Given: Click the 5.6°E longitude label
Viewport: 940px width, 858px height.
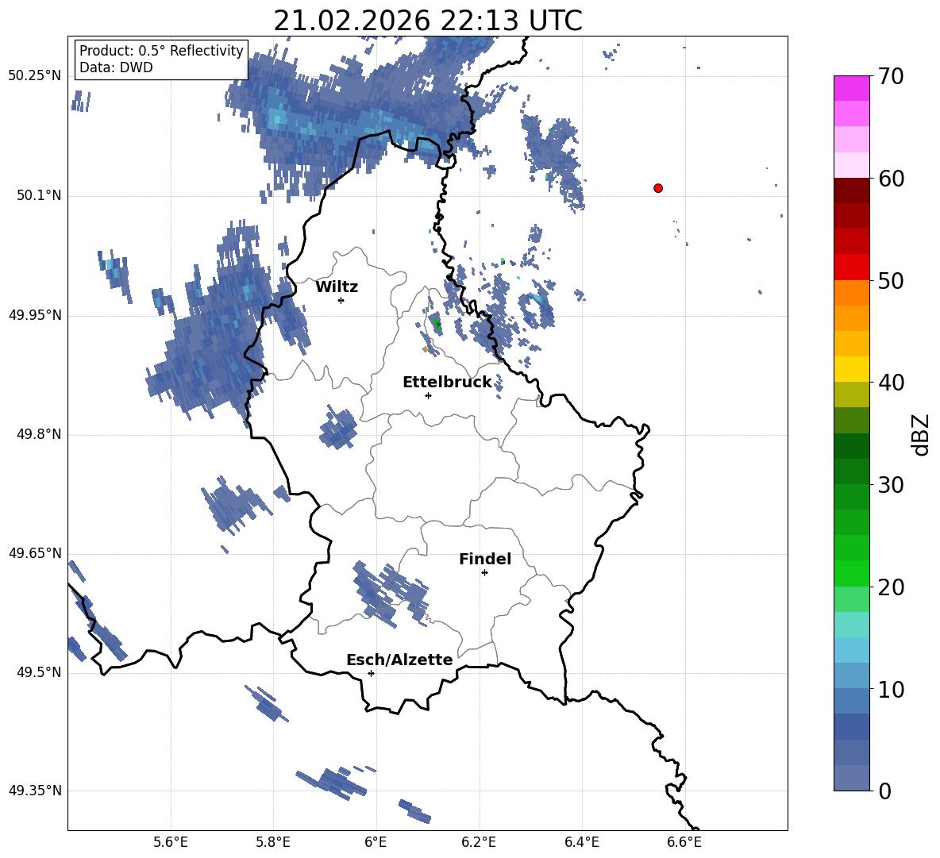Looking at the screenshot, I should click(171, 842).
